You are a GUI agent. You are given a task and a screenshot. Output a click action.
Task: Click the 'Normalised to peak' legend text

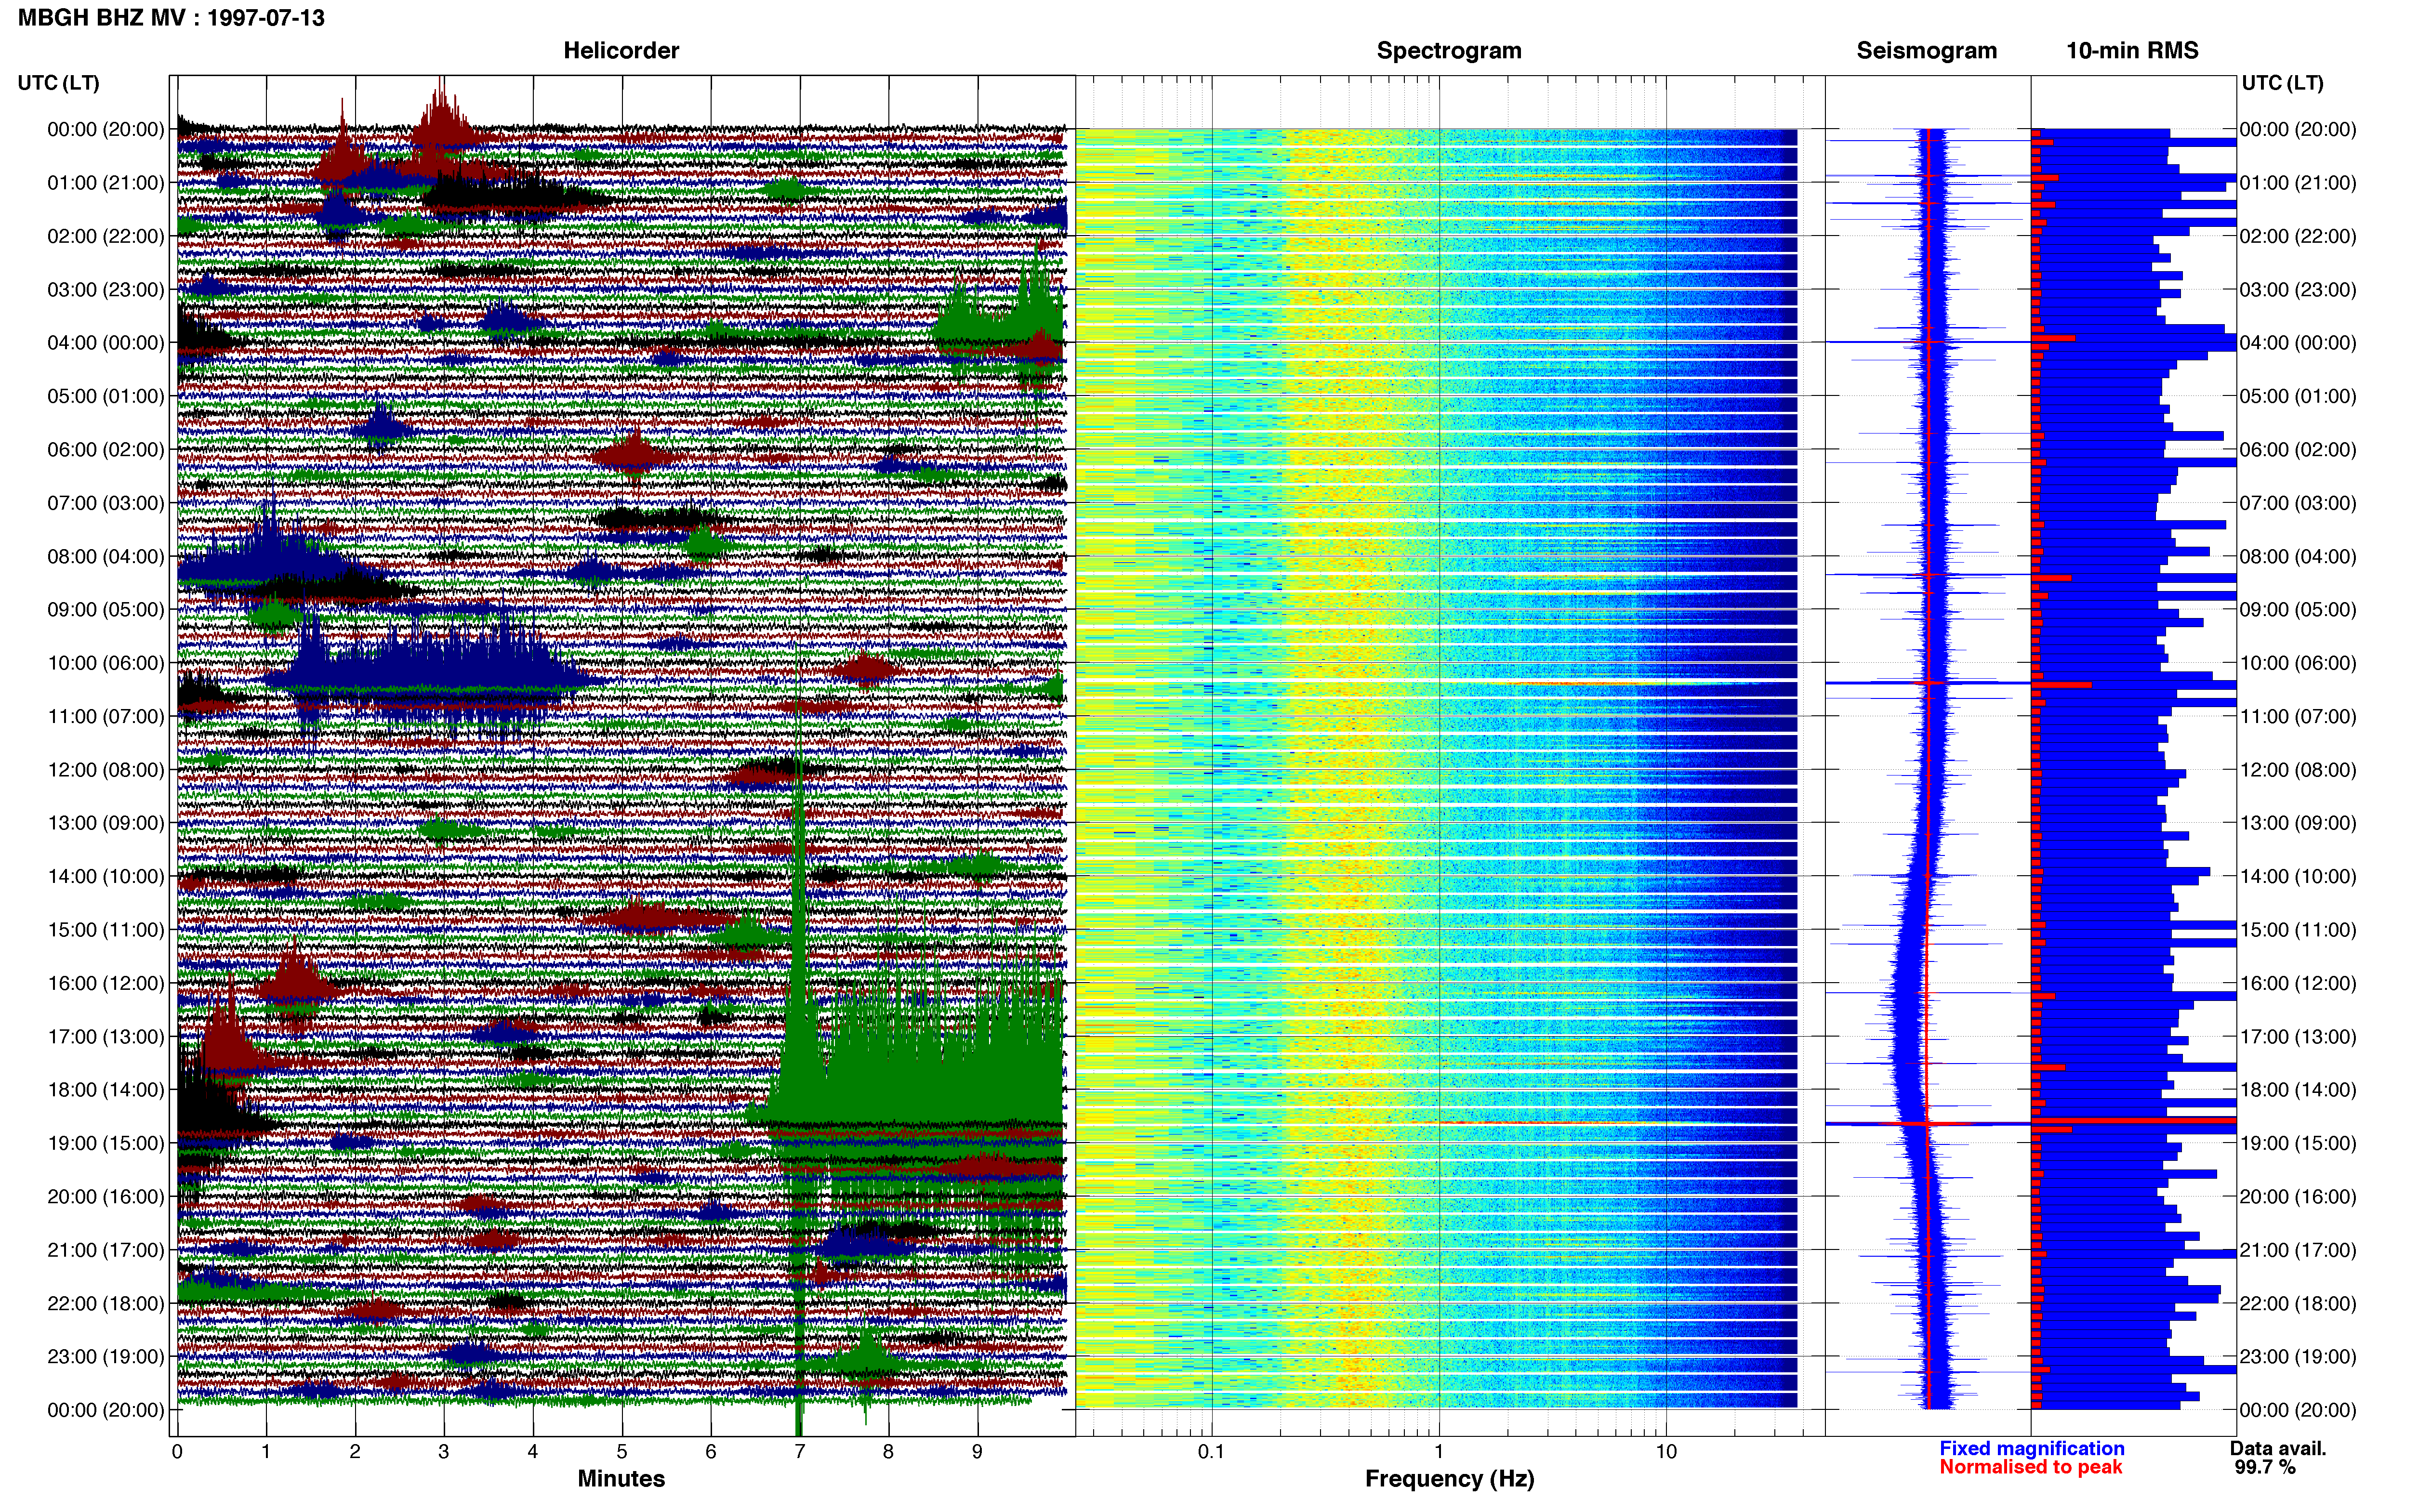2030,1468
